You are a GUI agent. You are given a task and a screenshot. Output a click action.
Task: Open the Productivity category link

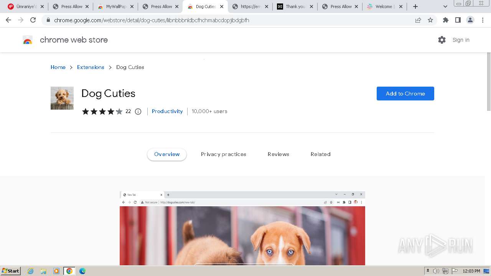click(167, 111)
